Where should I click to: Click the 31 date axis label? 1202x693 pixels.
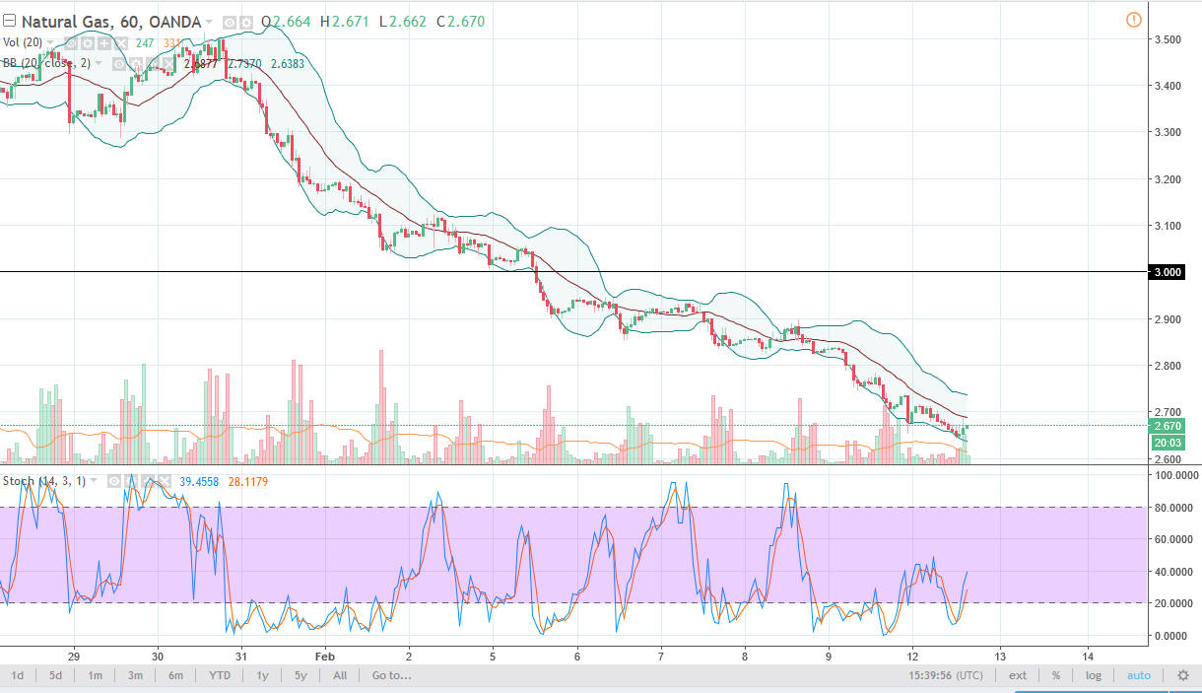point(240,655)
